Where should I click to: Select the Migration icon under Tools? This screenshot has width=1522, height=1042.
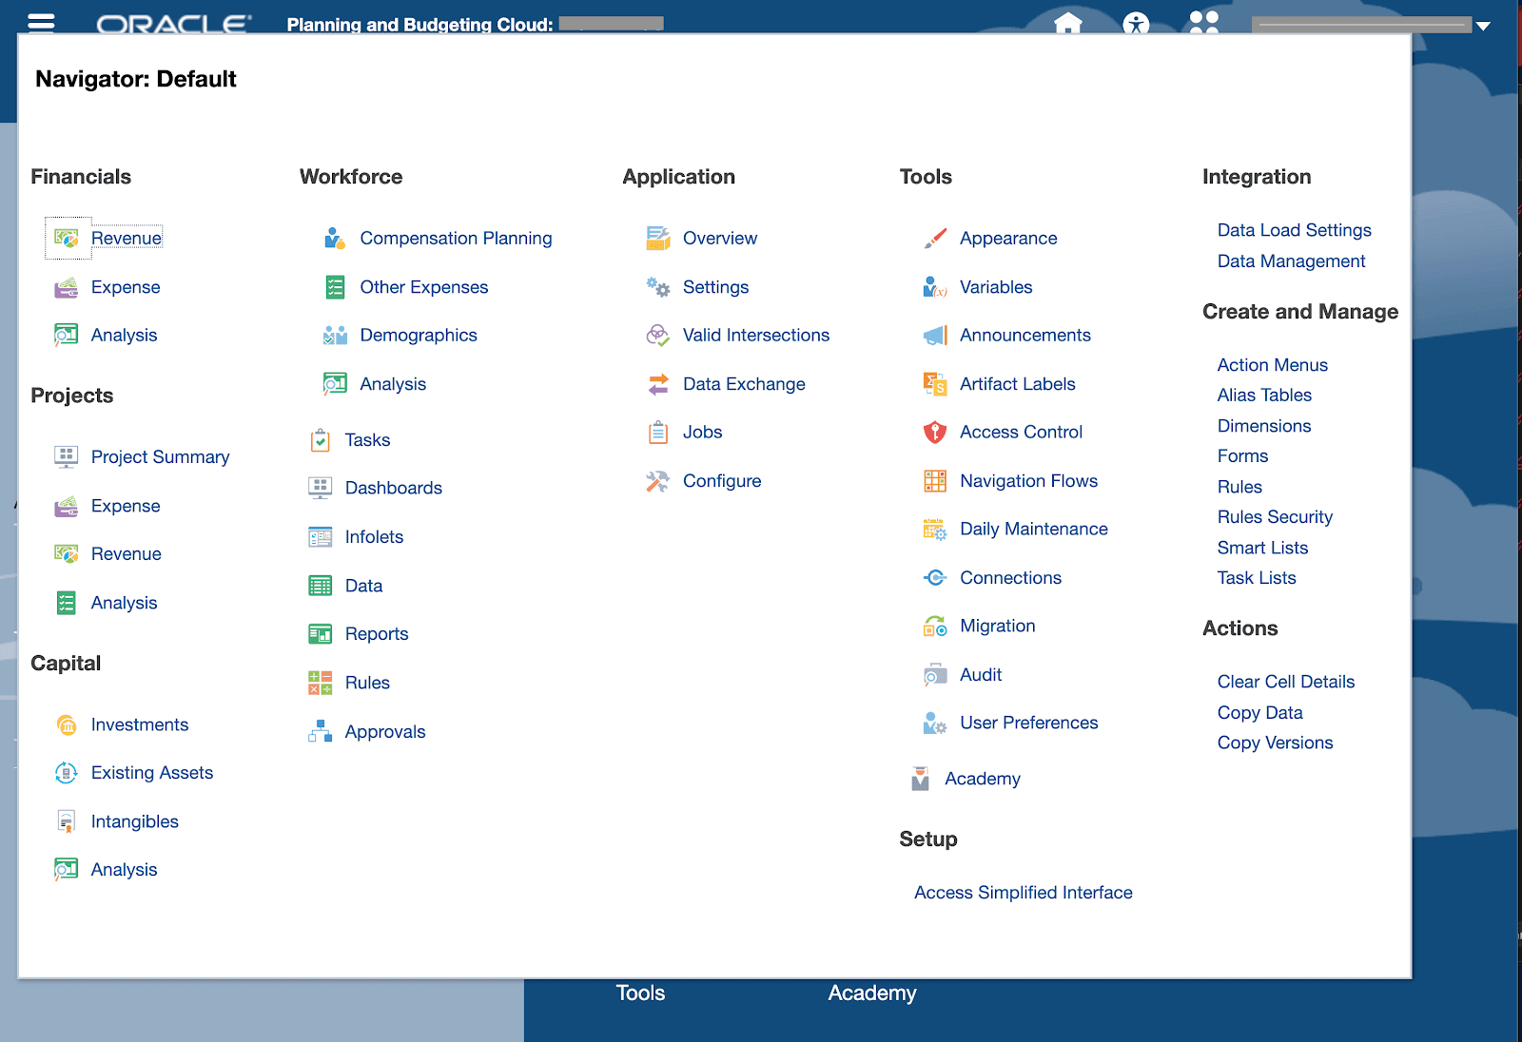pos(933,626)
